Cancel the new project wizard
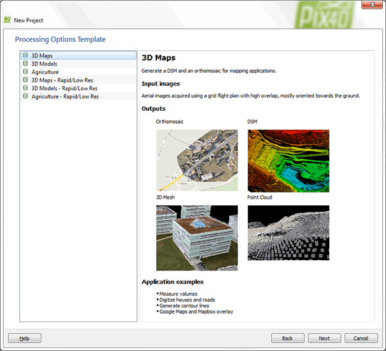Viewport: 386px width, 351px height. point(361,338)
